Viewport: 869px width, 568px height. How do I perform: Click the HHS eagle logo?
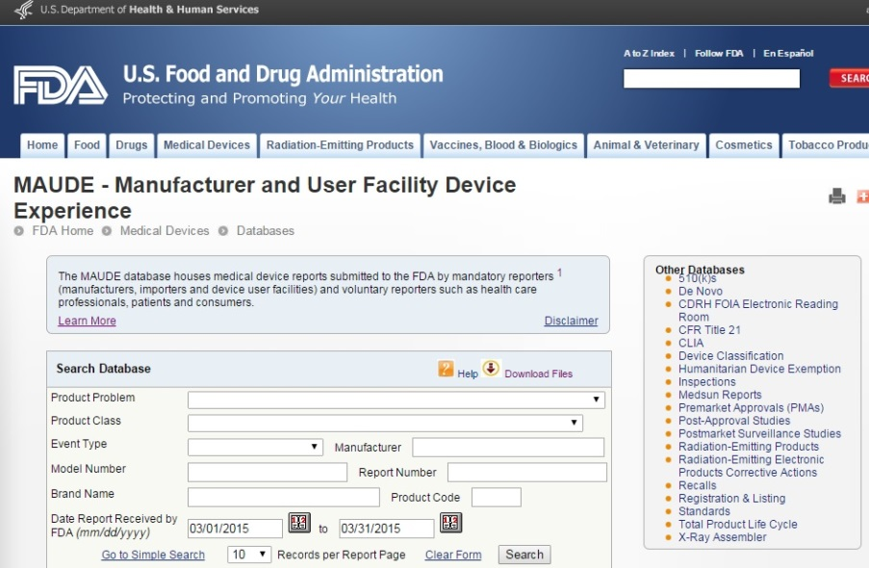pos(23,10)
